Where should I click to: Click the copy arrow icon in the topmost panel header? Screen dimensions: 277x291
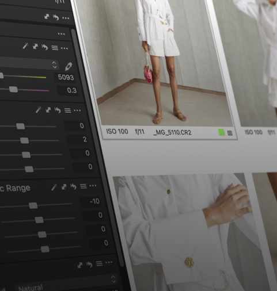tap(47, 17)
